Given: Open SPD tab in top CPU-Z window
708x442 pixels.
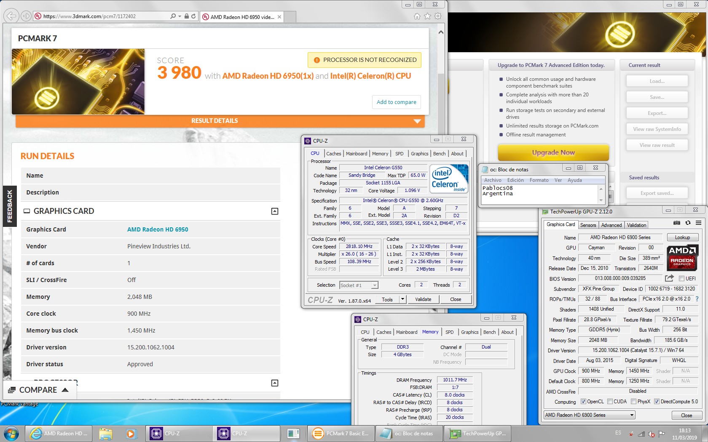Looking at the screenshot, I should coord(400,154).
